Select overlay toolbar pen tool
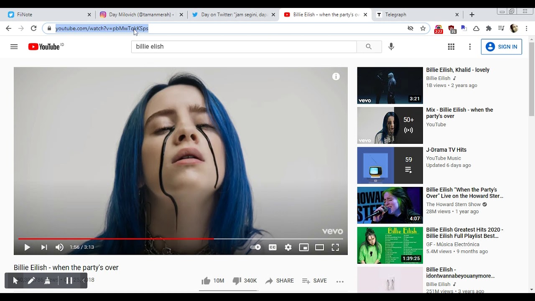 click(31, 281)
